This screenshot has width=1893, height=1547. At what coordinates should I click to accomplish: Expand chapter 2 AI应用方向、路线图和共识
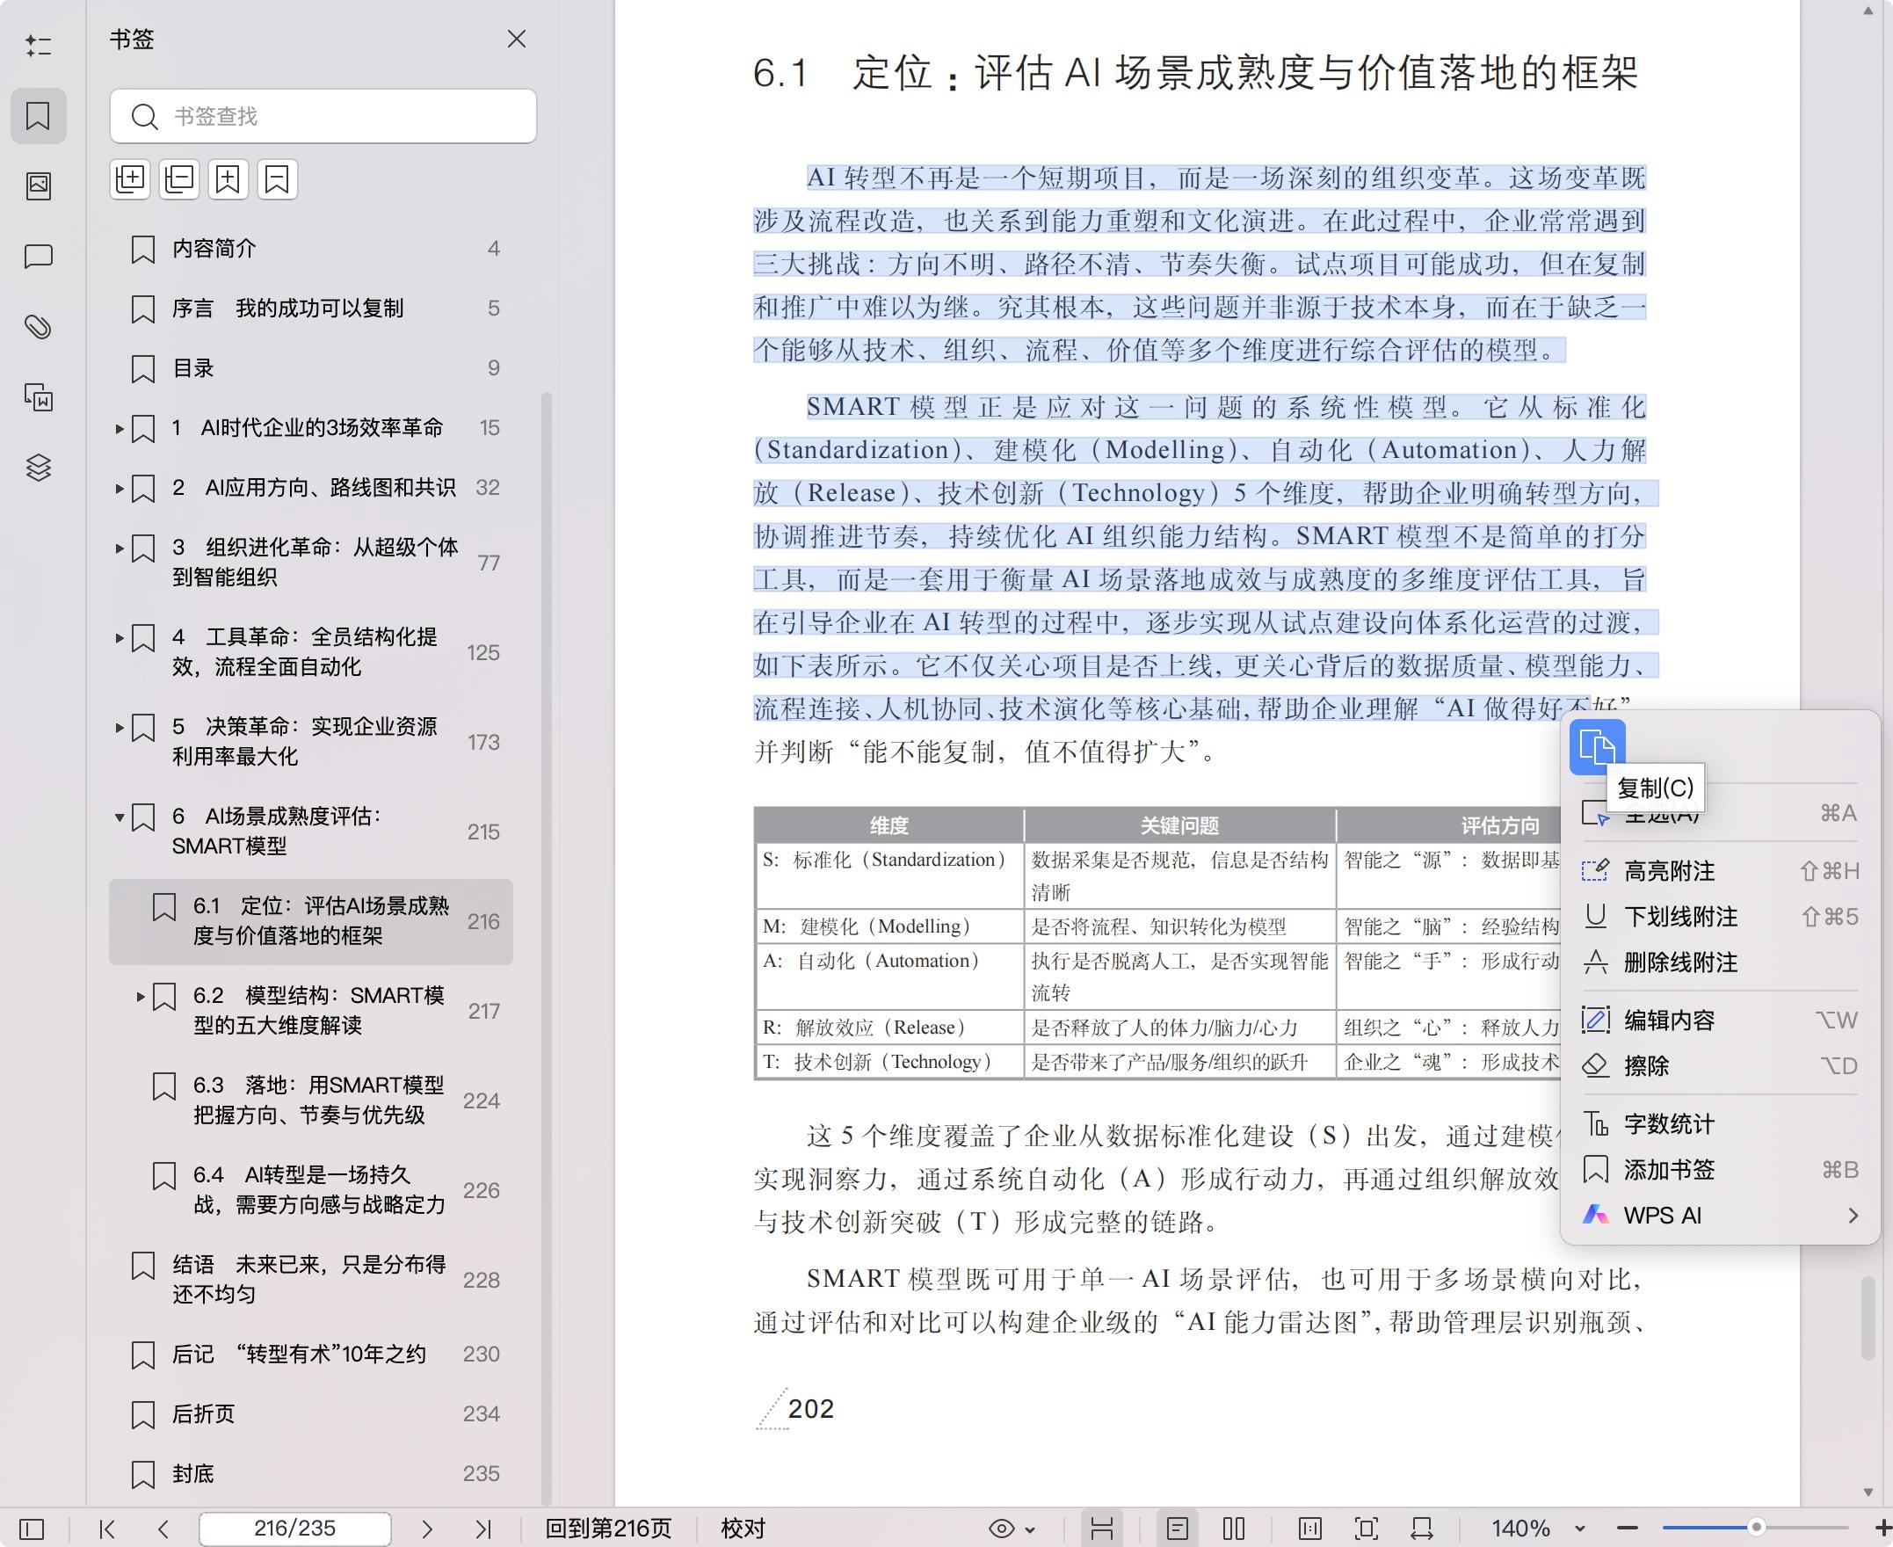click(120, 489)
